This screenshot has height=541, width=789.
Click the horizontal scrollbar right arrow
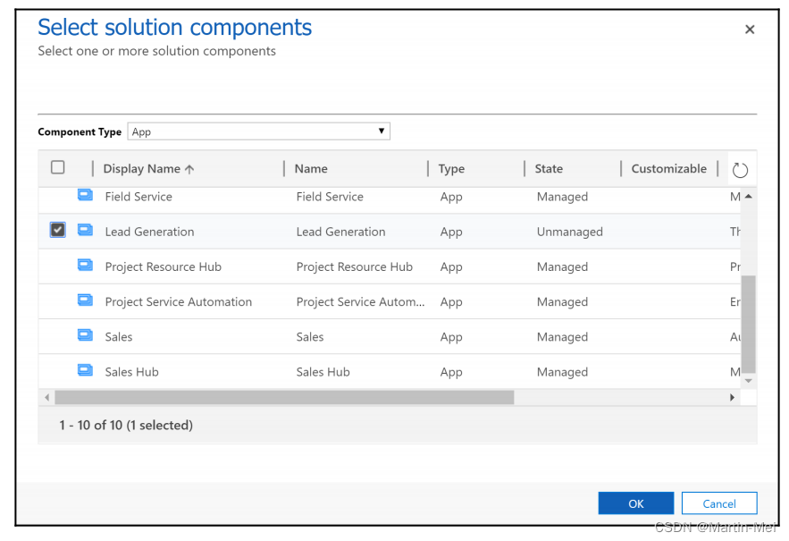(x=732, y=397)
